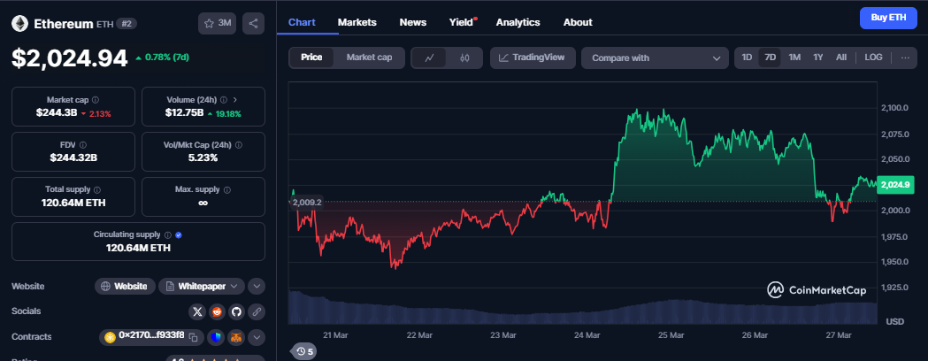Click the share icon next to Ethereum

point(253,24)
